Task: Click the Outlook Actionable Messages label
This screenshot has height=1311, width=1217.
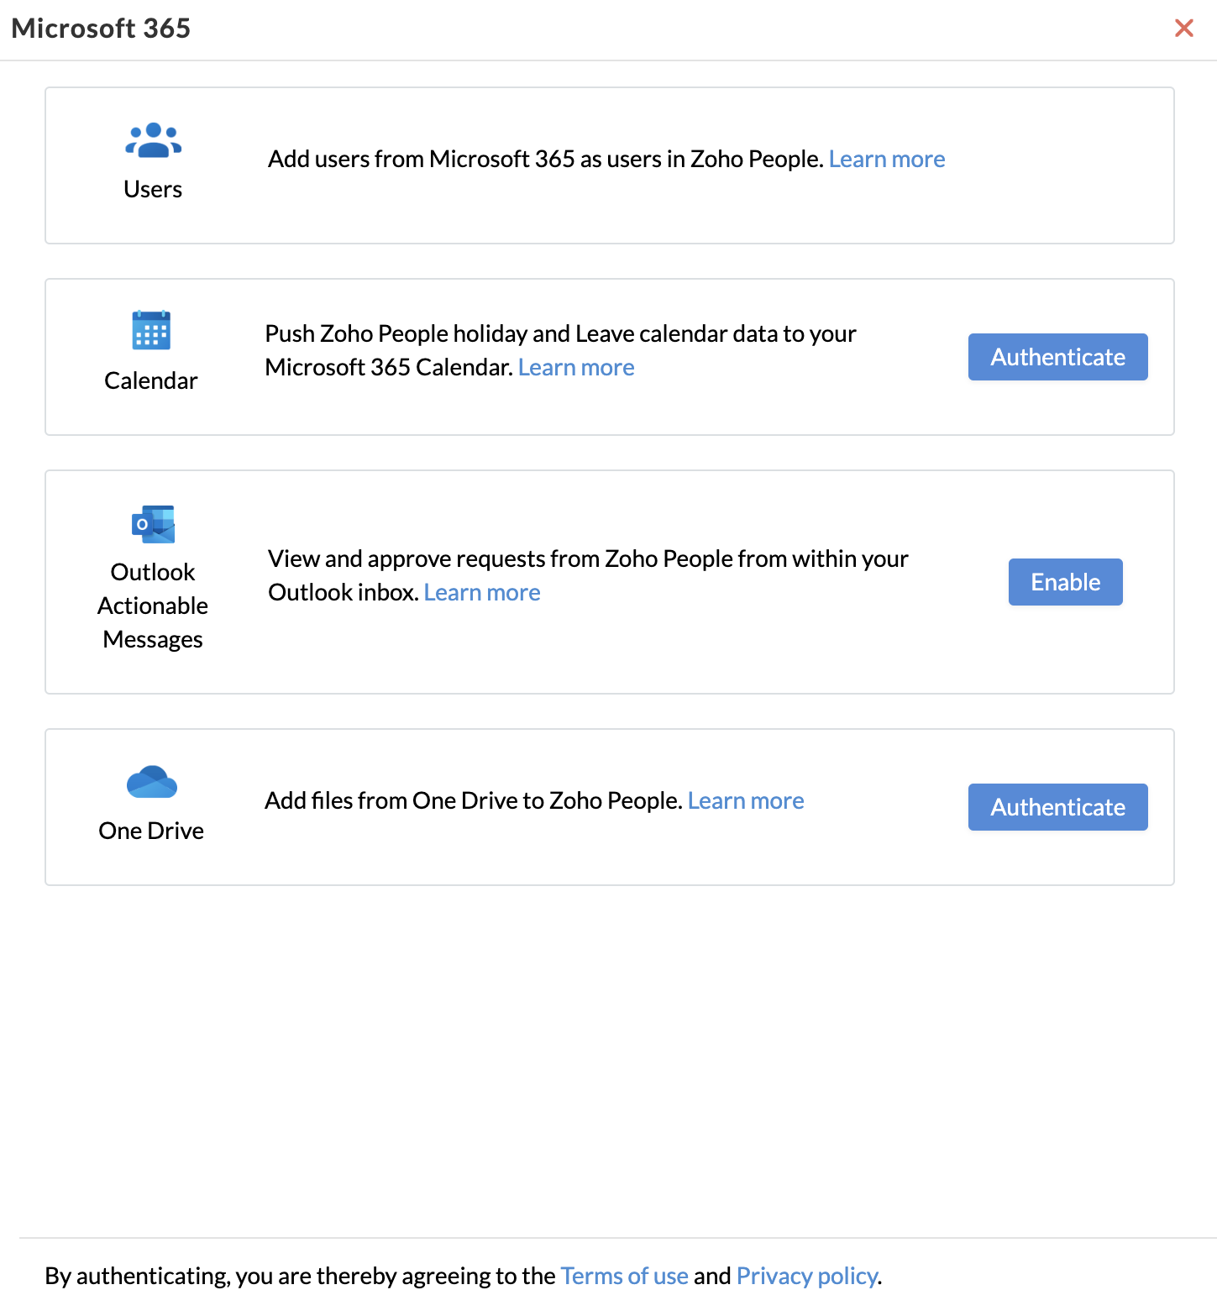Action: pos(153,606)
